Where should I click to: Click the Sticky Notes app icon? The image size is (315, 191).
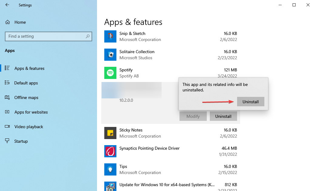click(x=110, y=133)
